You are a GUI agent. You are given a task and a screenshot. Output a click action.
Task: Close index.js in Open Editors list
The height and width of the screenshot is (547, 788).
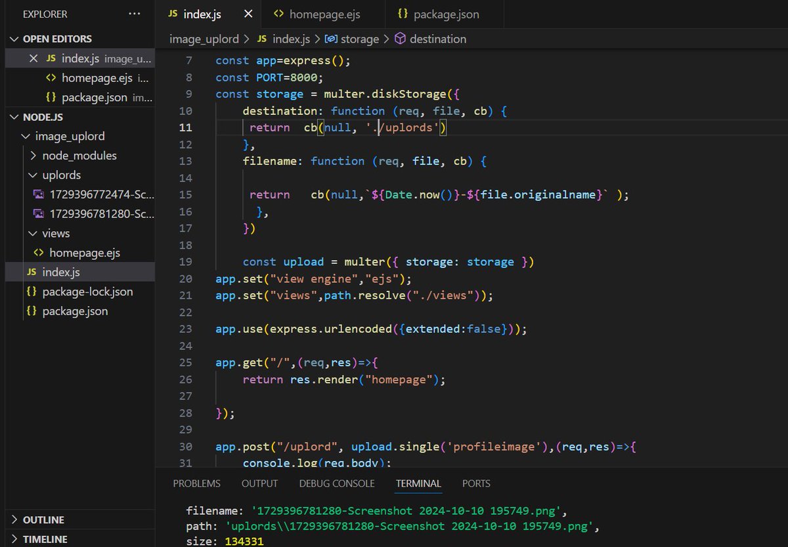pyautogui.click(x=33, y=58)
